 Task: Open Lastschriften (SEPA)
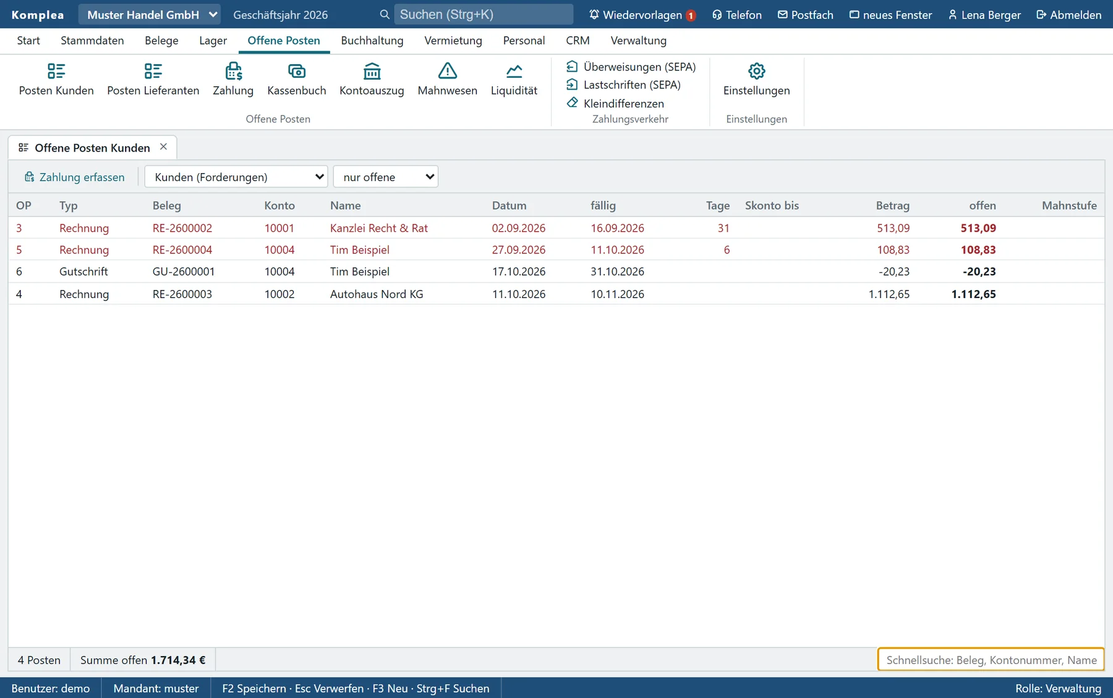pyautogui.click(x=623, y=85)
